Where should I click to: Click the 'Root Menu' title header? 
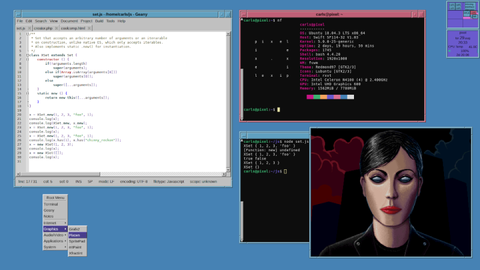pos(55,198)
